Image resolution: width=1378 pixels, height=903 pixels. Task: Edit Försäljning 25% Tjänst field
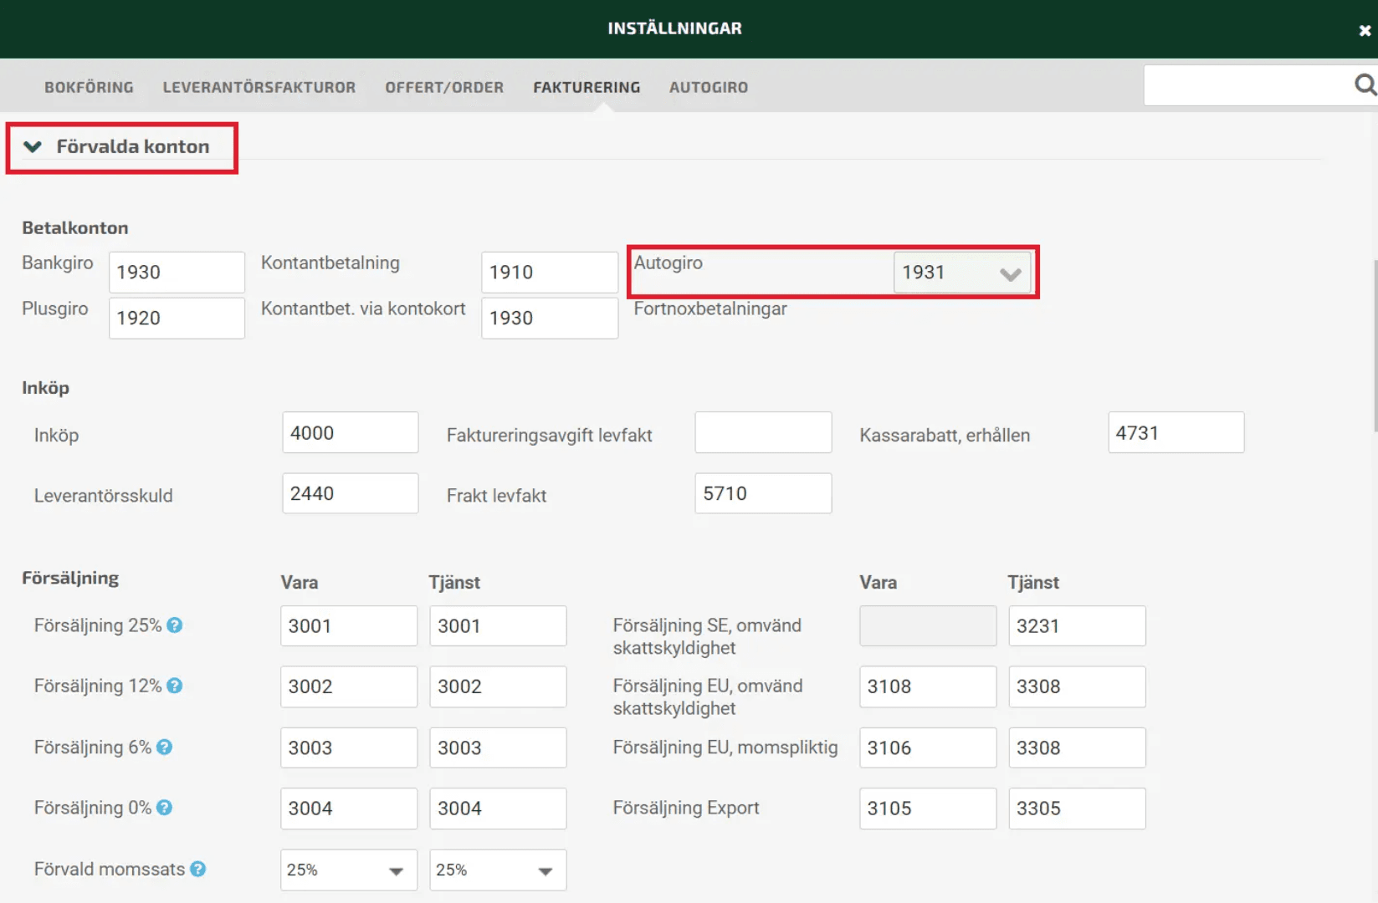click(x=498, y=626)
